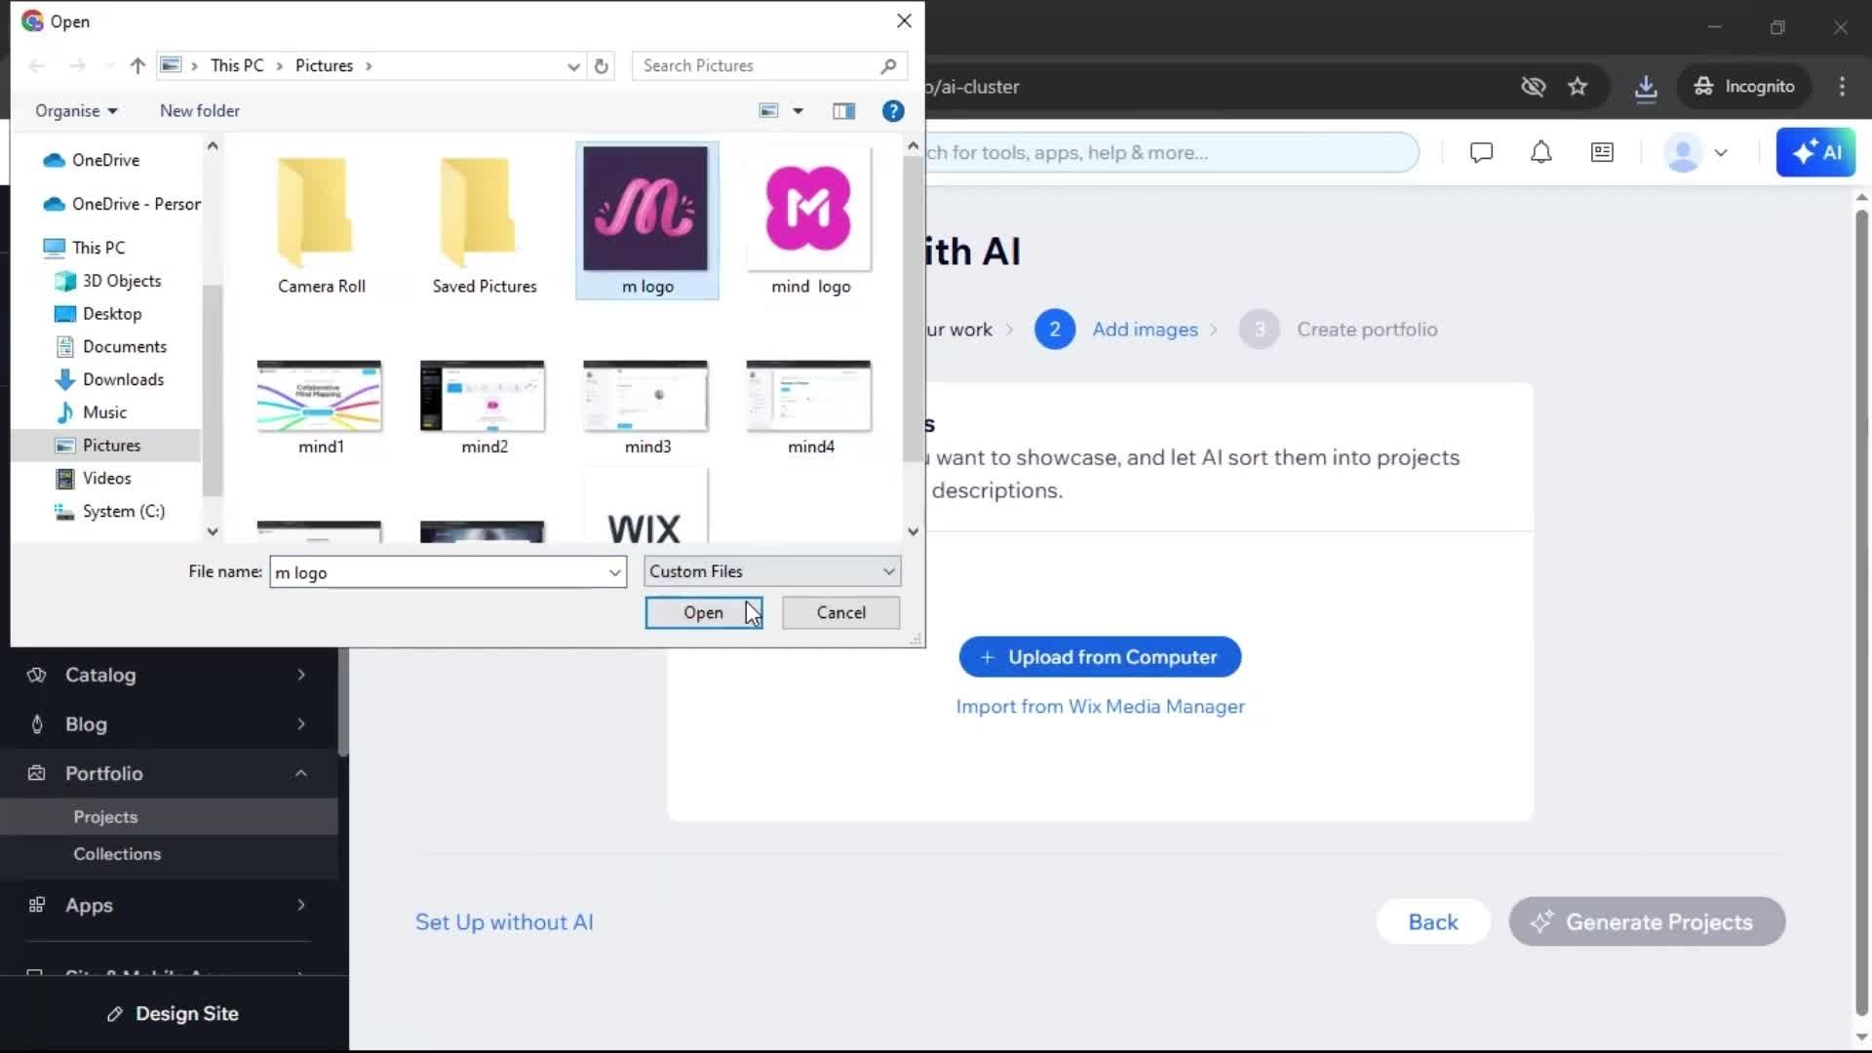The image size is (1872, 1053).
Task: Open Chrome three-dot menu
Action: coord(1842,87)
